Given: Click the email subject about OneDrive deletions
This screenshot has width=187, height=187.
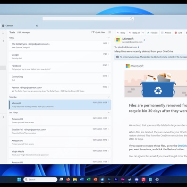Looking at the screenshot, I should 144,51.
